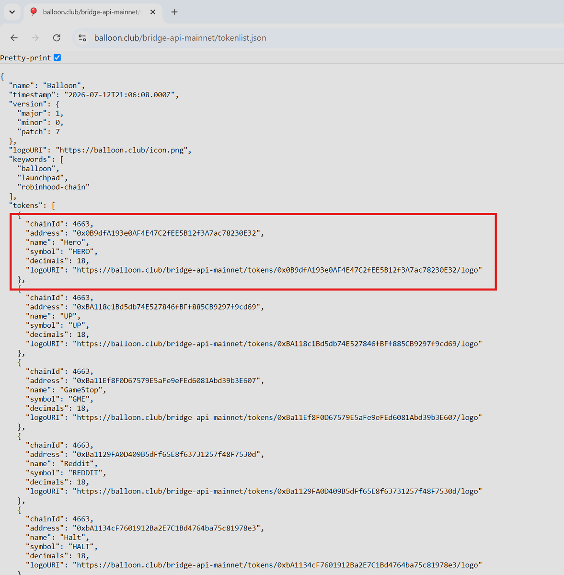Click the "robinhood-chain" keyword

[x=53, y=187]
